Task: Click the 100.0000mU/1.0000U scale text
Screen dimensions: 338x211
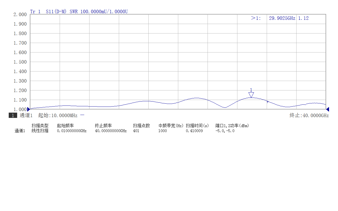Action: pos(104,12)
